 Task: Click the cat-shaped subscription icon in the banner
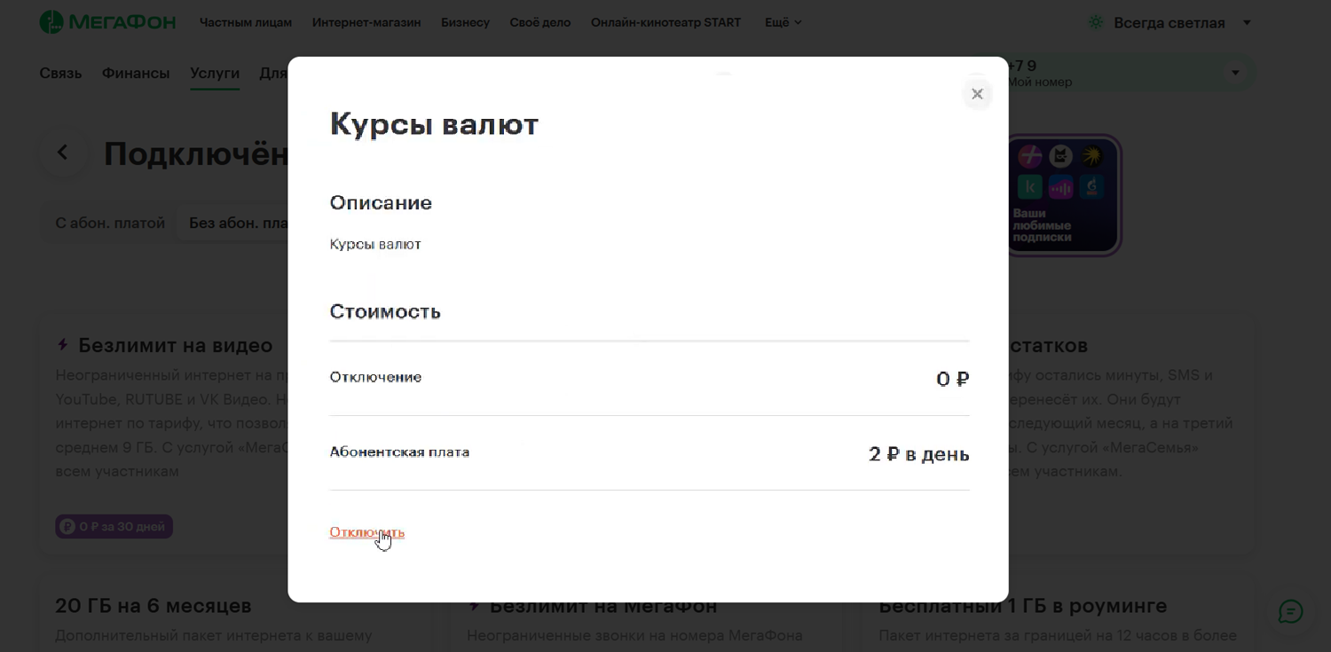click(1060, 155)
